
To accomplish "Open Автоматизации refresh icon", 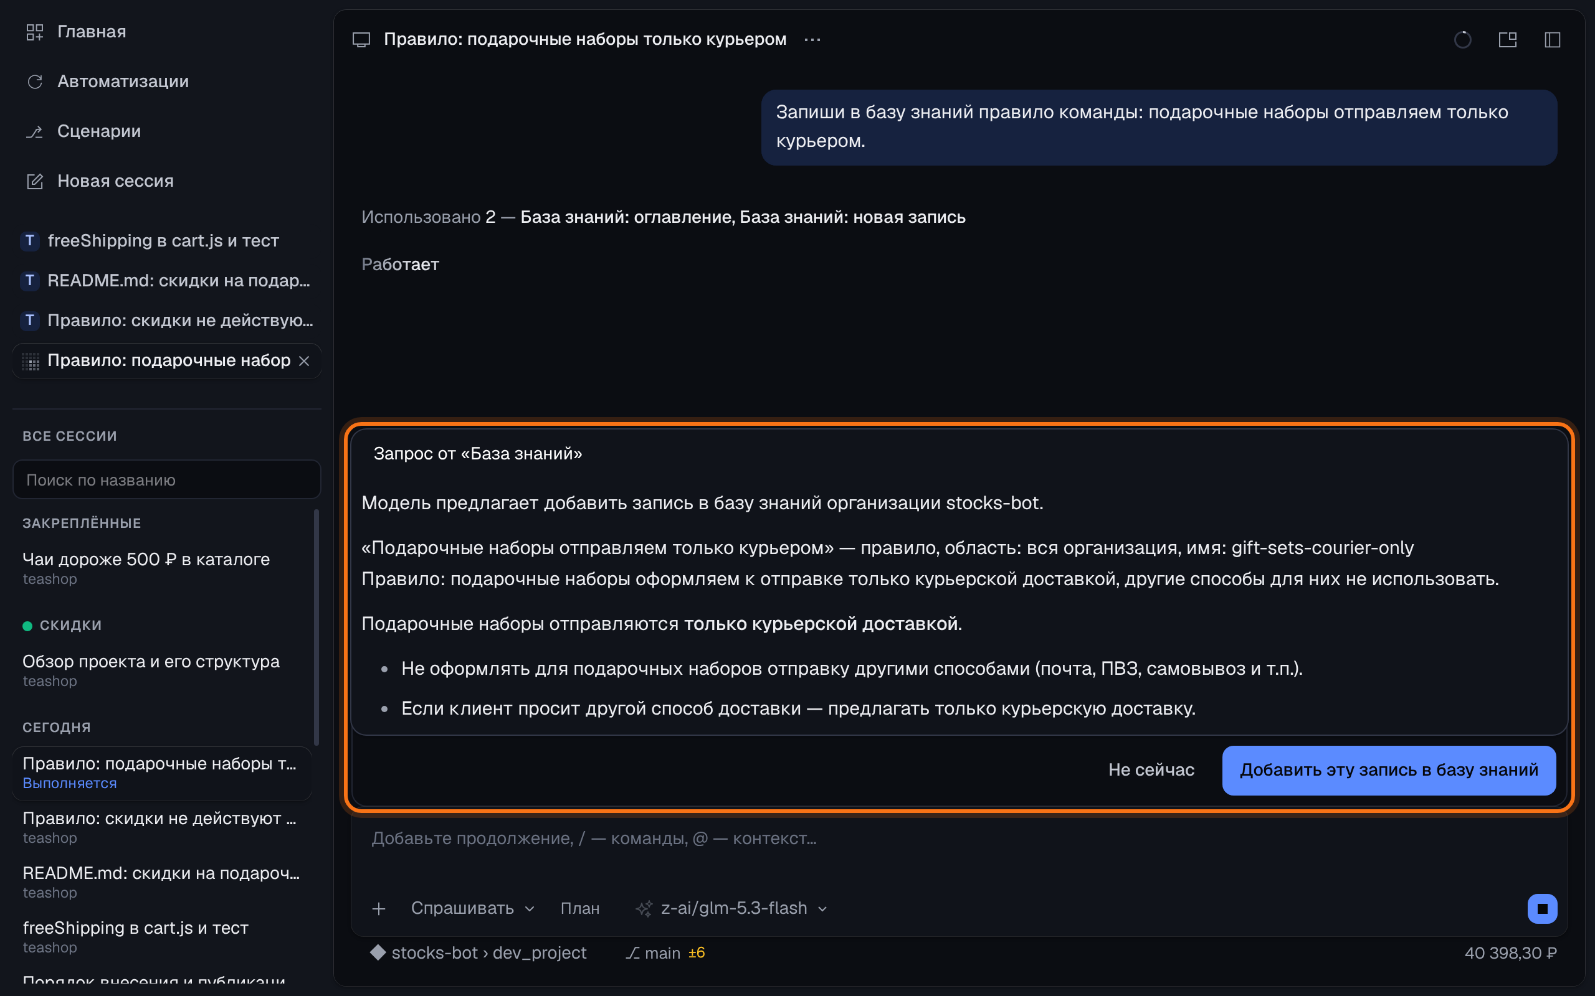I will click(34, 82).
